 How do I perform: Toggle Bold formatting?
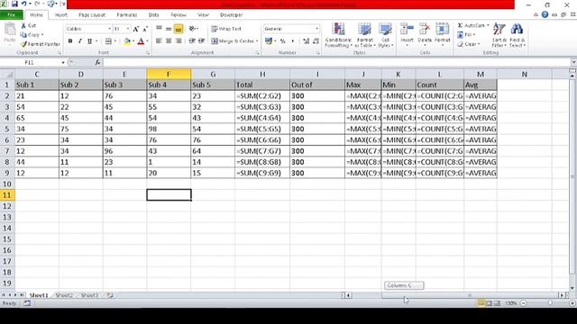tap(70, 41)
